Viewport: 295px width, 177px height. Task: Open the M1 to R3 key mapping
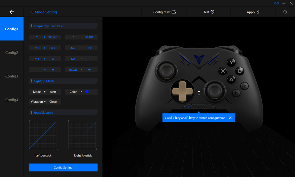[45, 48]
